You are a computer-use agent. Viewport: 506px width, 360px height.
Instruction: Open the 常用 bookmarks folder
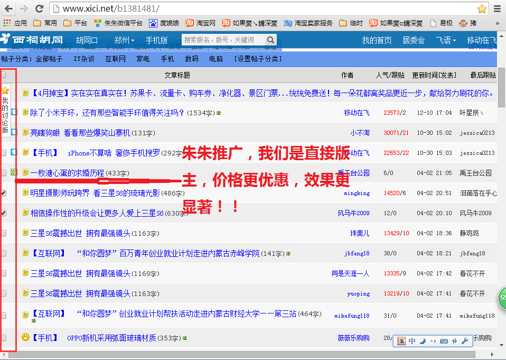(x=45, y=23)
